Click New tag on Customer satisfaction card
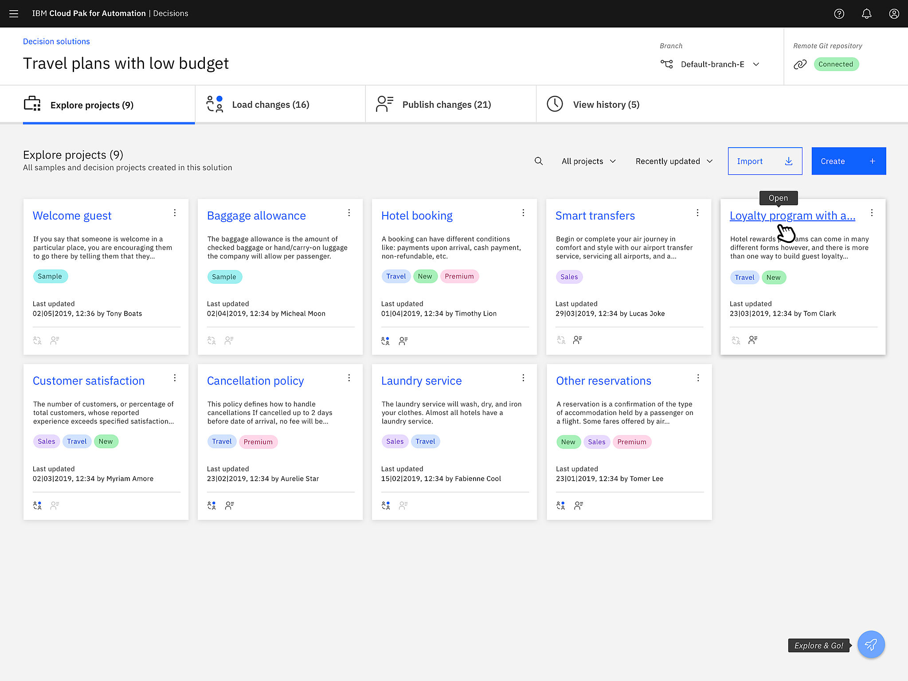This screenshot has width=908, height=681. click(x=106, y=442)
